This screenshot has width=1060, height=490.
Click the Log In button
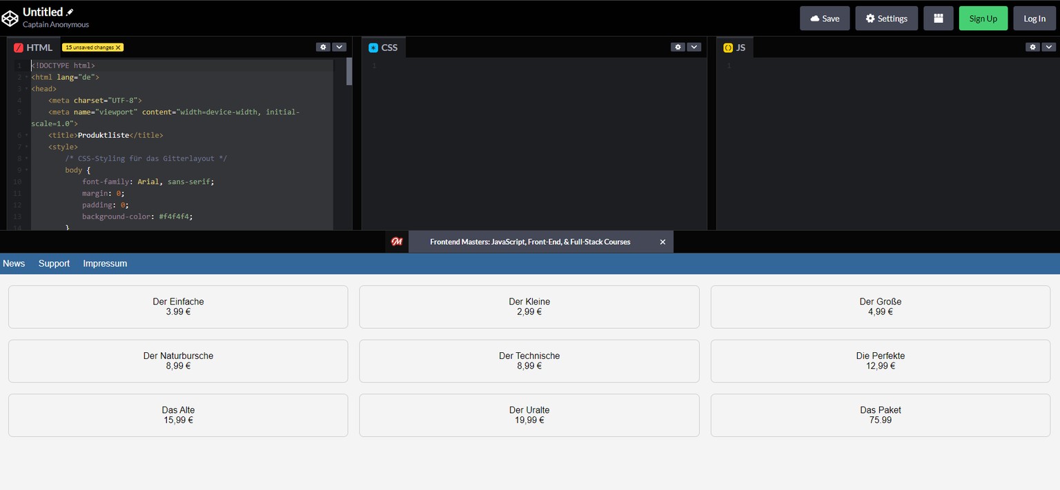click(1034, 19)
